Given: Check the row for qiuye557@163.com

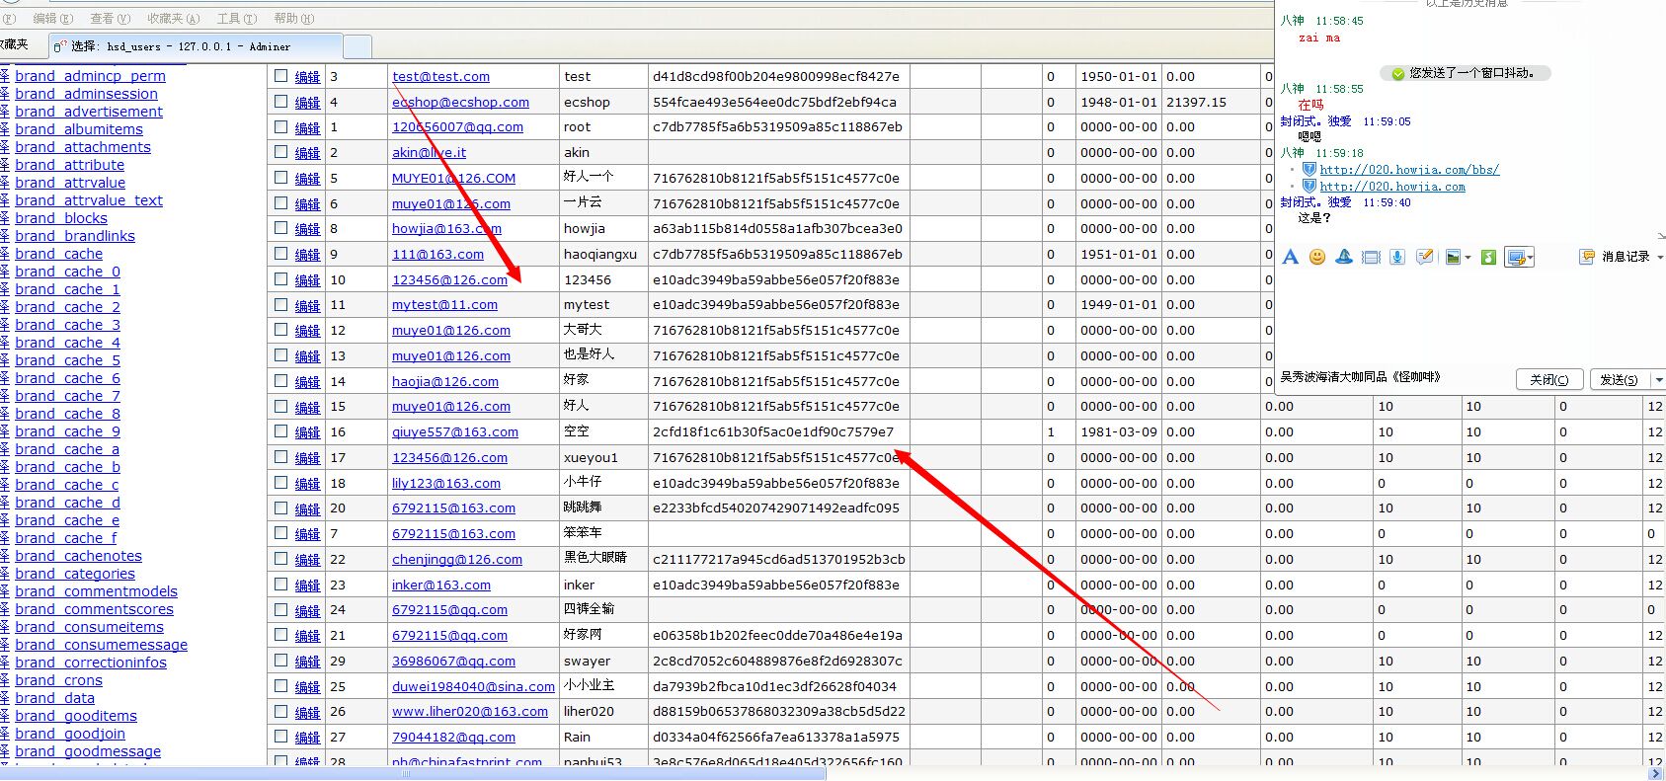Looking at the screenshot, I should [281, 431].
